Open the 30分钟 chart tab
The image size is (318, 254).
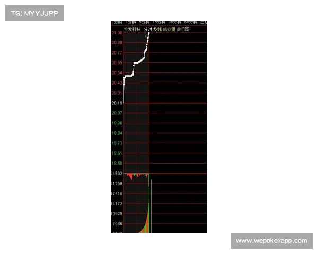[x=175, y=22]
